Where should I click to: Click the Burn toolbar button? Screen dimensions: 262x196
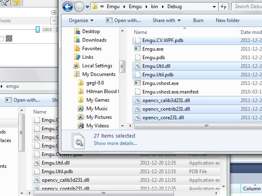[198, 20]
